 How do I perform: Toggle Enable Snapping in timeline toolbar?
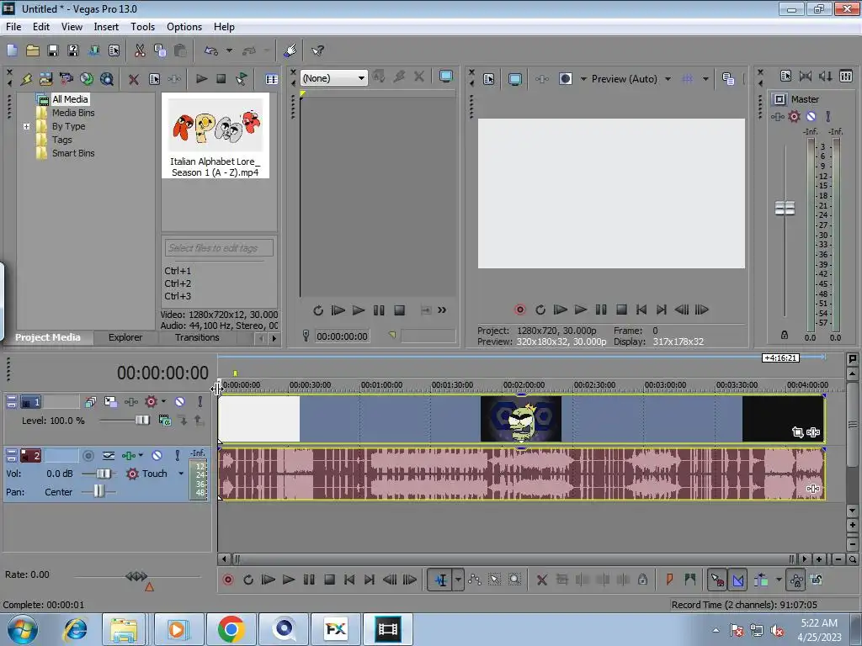[x=717, y=580]
